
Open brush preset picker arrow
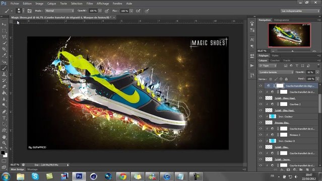(23, 11)
